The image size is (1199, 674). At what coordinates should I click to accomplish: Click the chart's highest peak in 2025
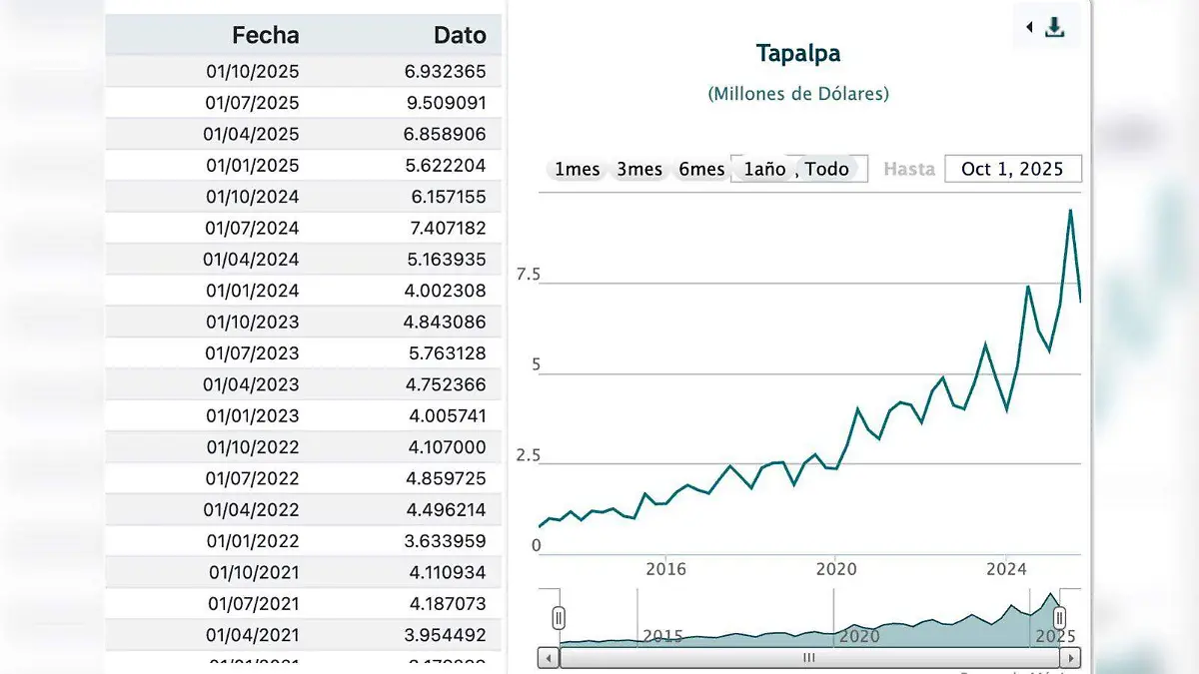(x=1070, y=211)
